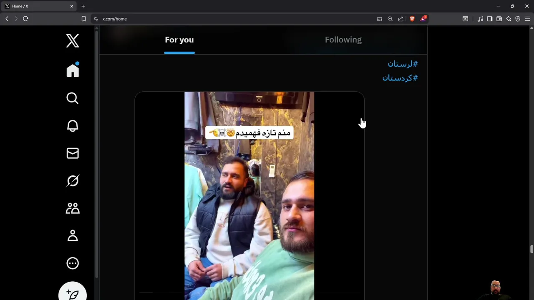534x300 pixels.
Task: Open the media music note control
Action: point(480,19)
